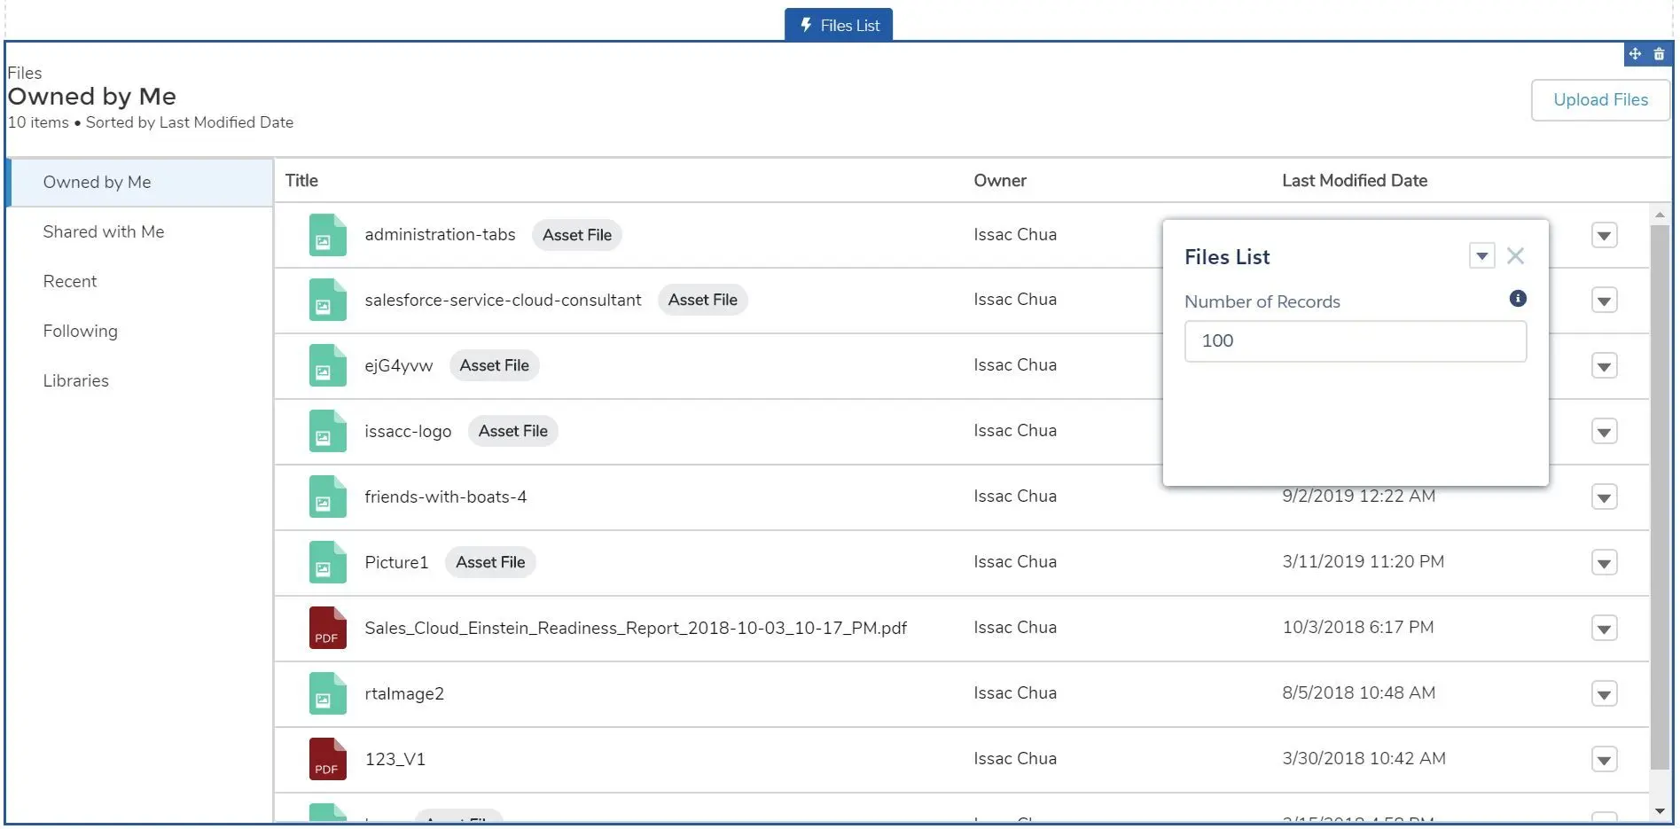
Task: Click the date 3/30/2018 10:42 AM
Action: coord(1364,759)
